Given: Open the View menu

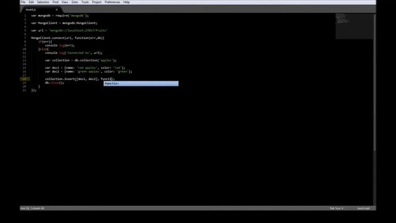Looking at the screenshot, I should tap(65, 2).
